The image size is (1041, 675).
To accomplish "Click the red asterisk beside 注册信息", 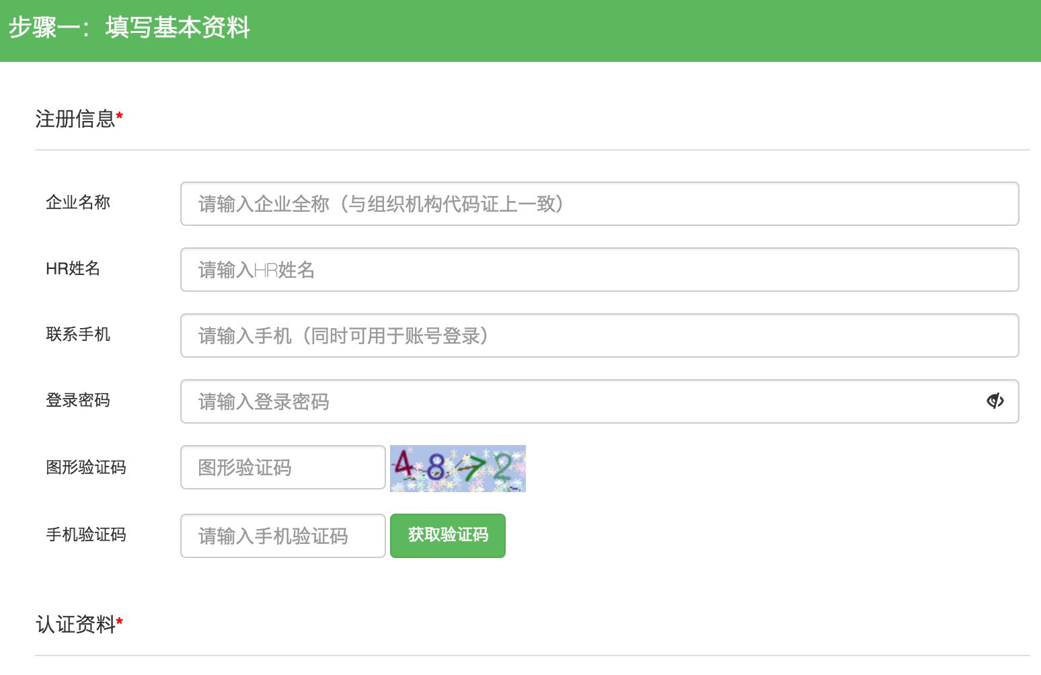I will [120, 116].
